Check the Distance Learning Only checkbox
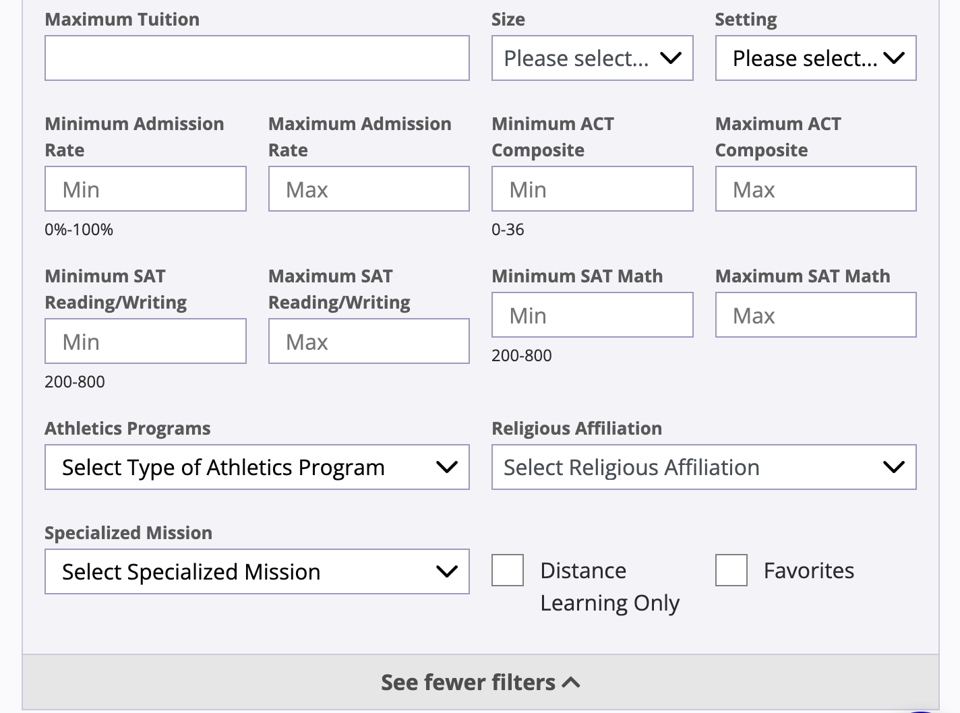The height and width of the screenshot is (713, 960). click(508, 570)
